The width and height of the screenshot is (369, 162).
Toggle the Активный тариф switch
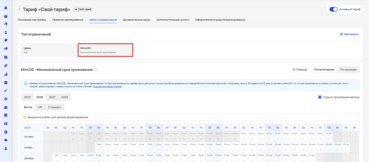point(333,9)
